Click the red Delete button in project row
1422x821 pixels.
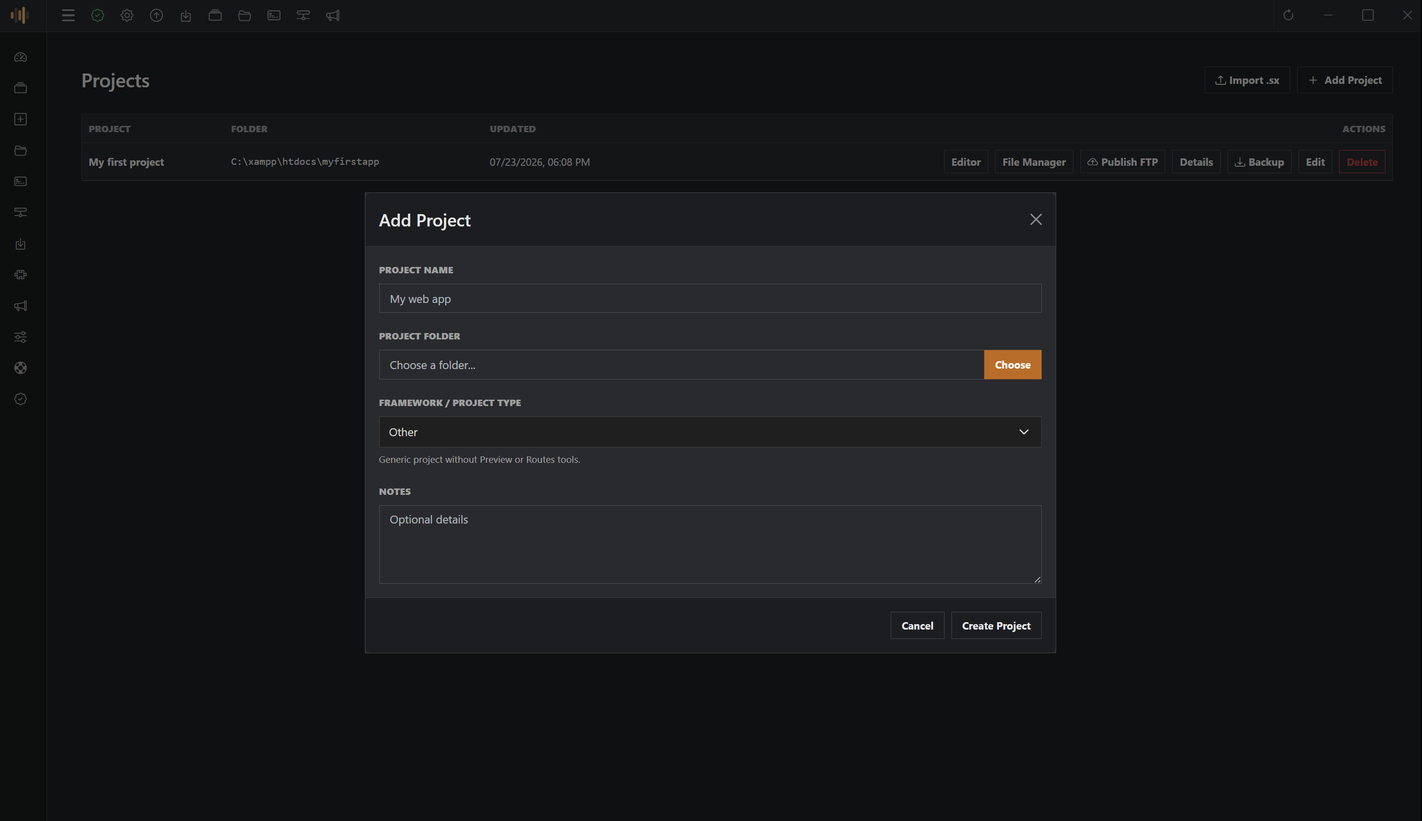click(x=1362, y=162)
